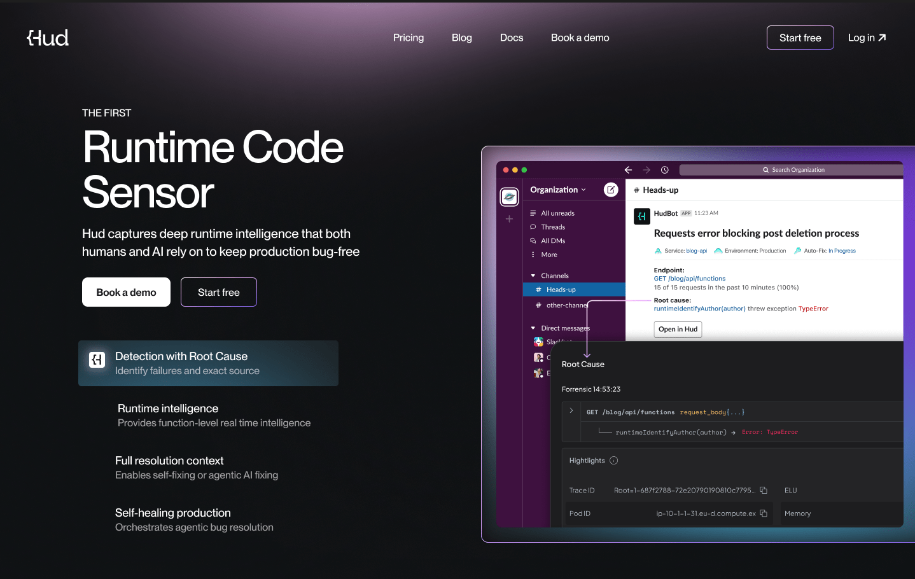Click the 'Error: TypeError' text in trace
This screenshot has width=915, height=579.
click(769, 432)
